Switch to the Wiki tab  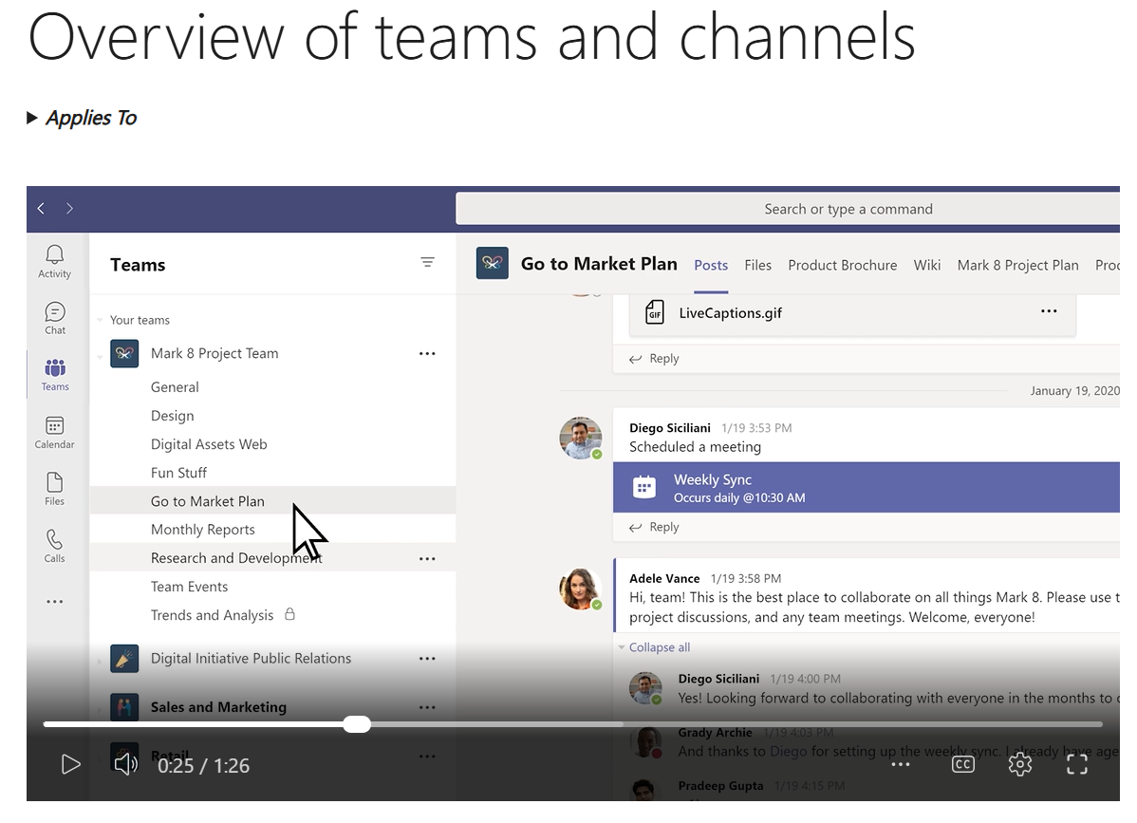click(x=926, y=265)
